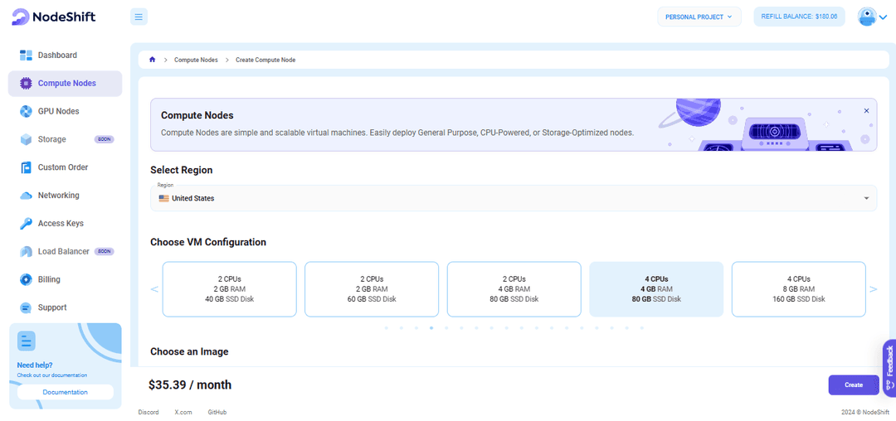Open GPU Nodes from sidebar icon
896x421 pixels.
click(26, 111)
